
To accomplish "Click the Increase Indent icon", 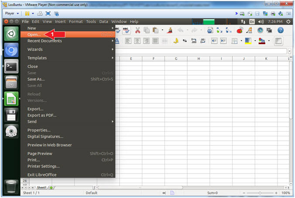I will pos(223,41).
